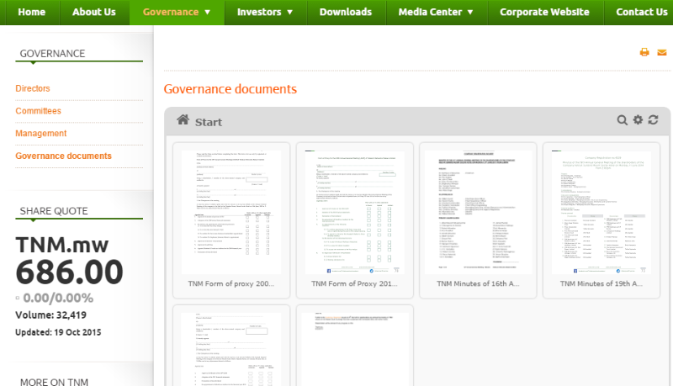Open the document search magnifier icon

pyautogui.click(x=622, y=120)
